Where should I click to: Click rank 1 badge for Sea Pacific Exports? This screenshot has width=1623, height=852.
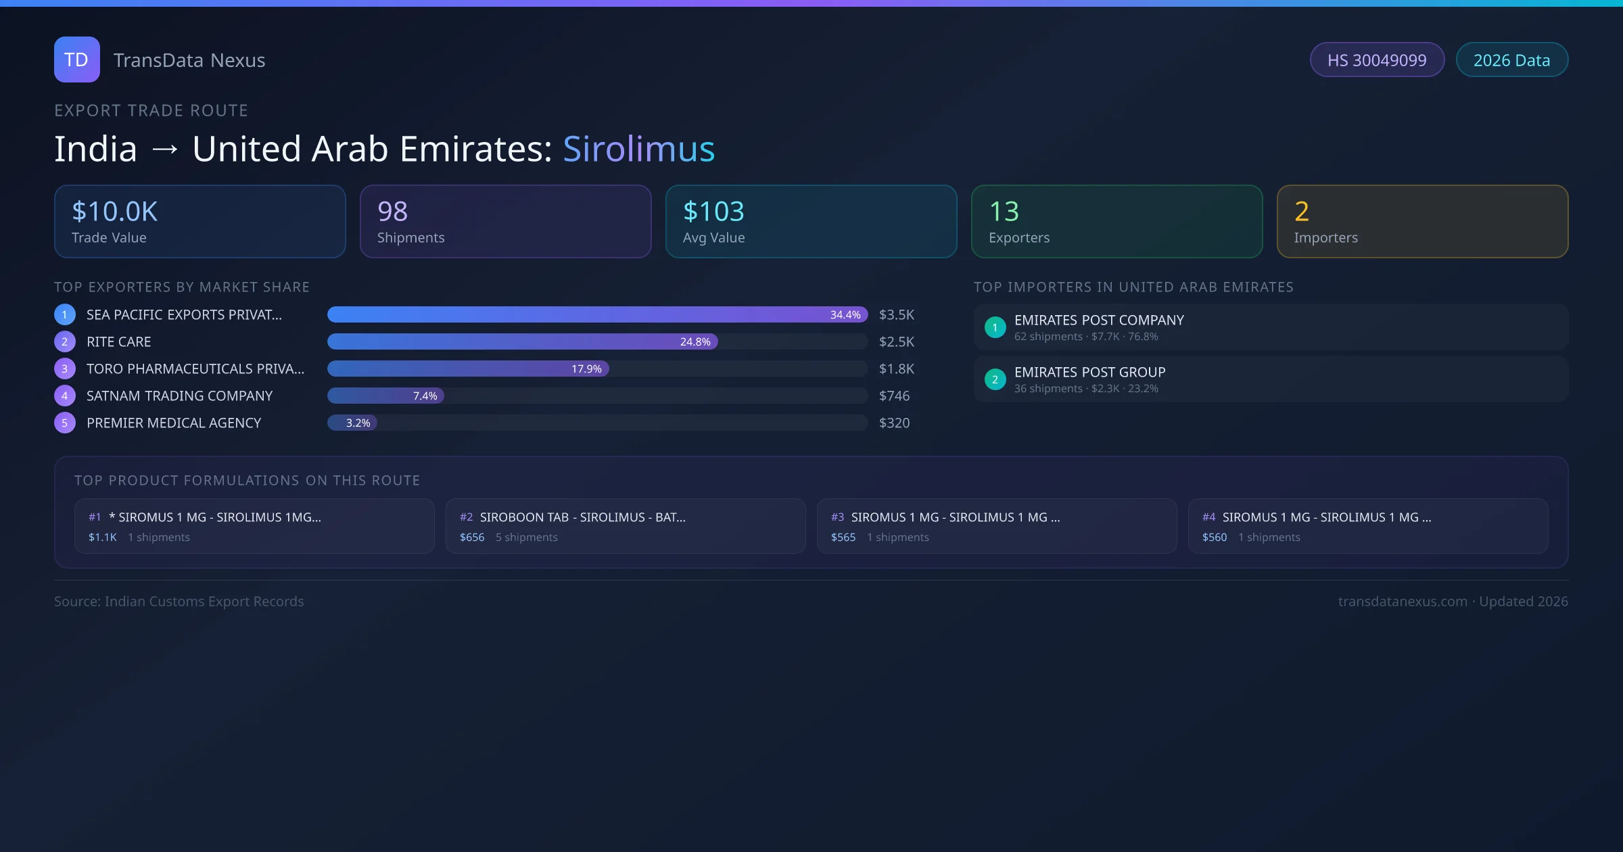(x=65, y=314)
